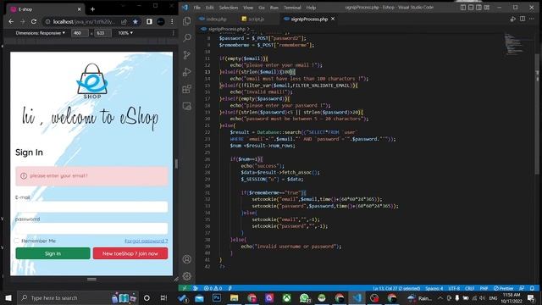Click cursor position Ln Col status item
Viewport: 542px width, 305px height.
pyautogui.click(x=396, y=288)
